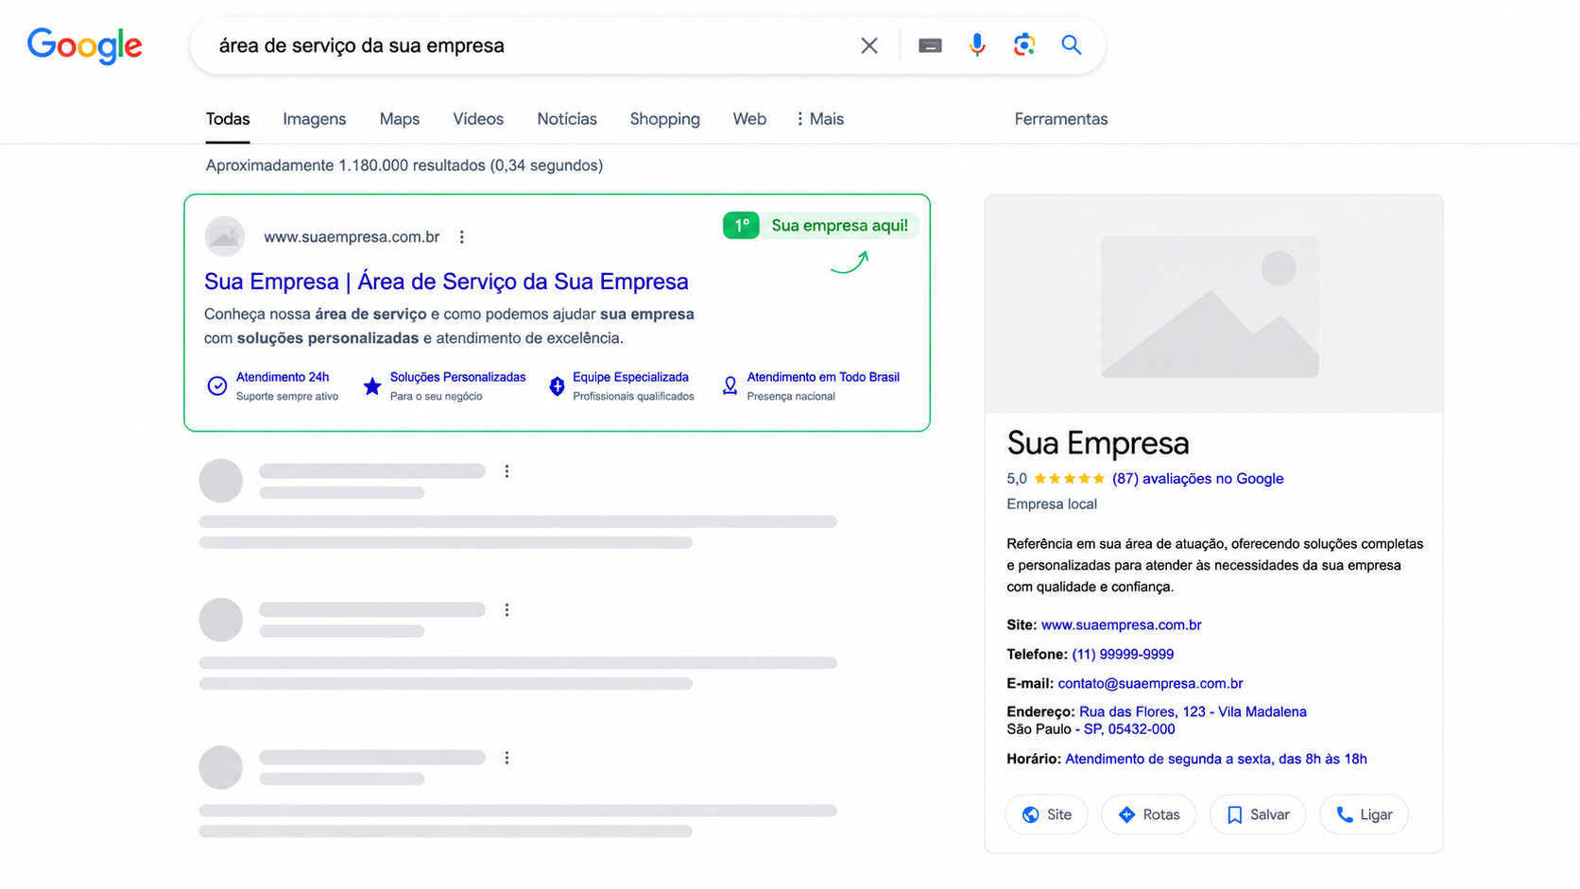Click the Sua Empresa panel heading
The image size is (1580, 889).
1098,443
